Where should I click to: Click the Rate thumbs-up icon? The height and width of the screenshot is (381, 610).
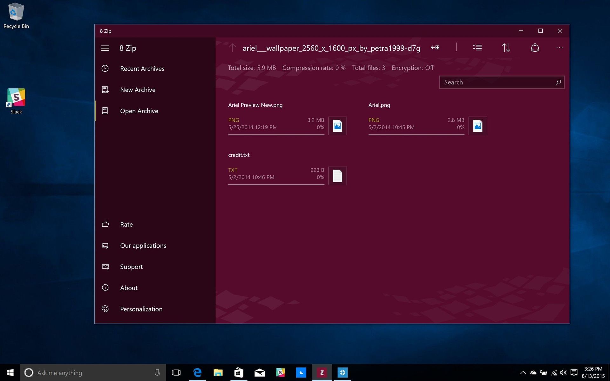(105, 224)
